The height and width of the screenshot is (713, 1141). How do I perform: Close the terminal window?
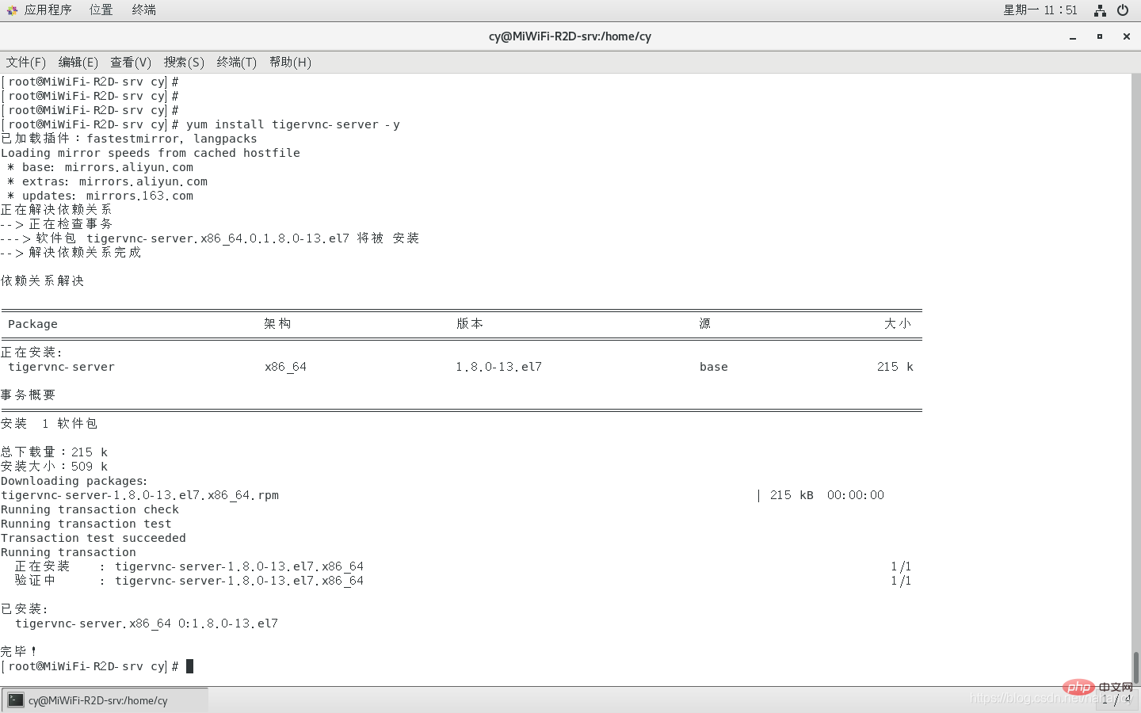[1126, 36]
